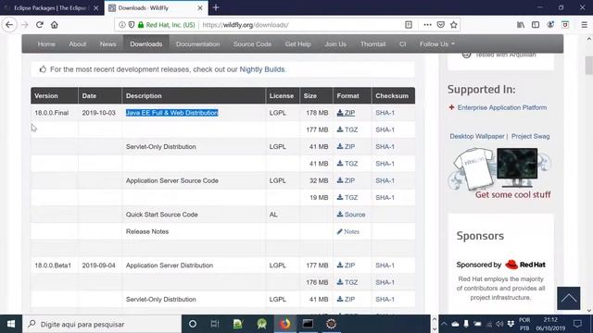Click the Windows taskbar search box
Image resolution: width=593 pixels, height=333 pixels.
(x=102, y=324)
